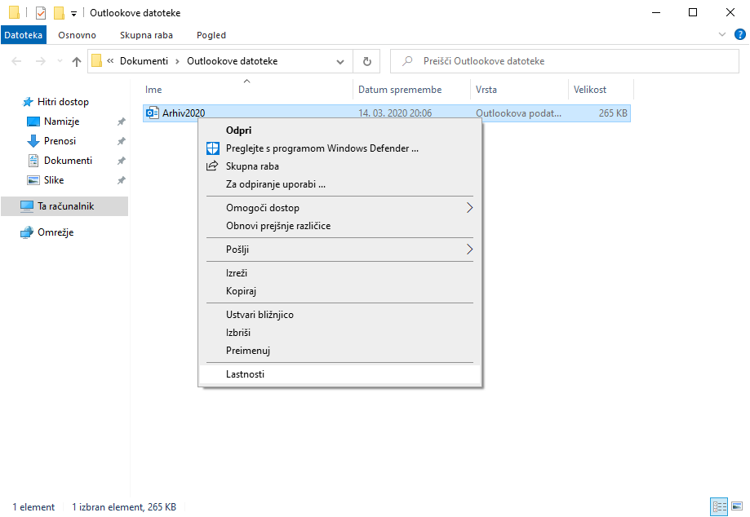Click the 14. 03. 2020 20:06 date cell
This screenshot has height=517, width=750.
395,113
